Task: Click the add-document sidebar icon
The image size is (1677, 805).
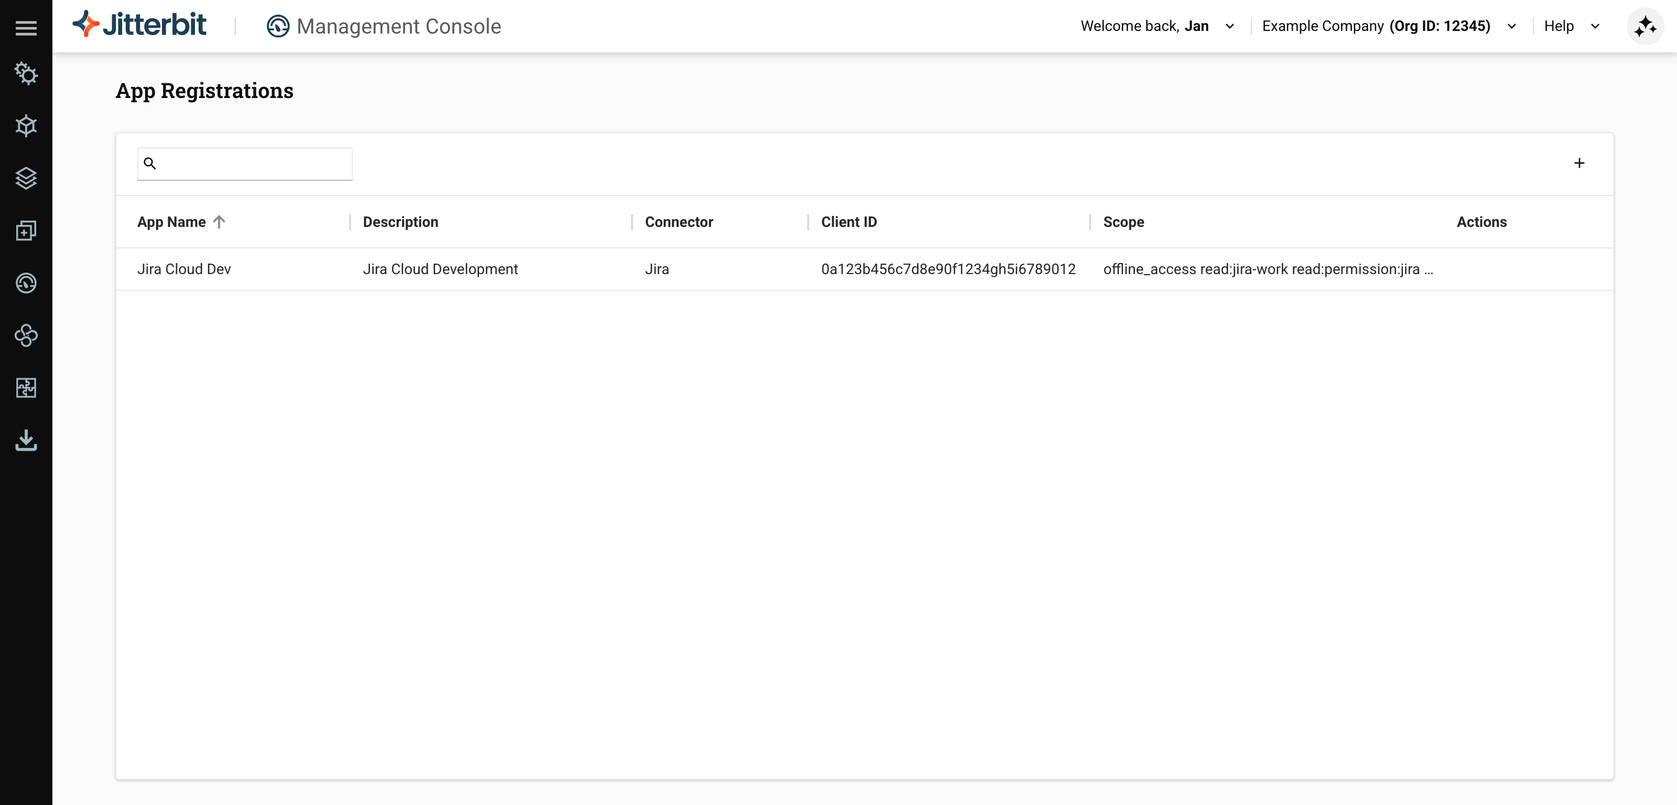Action: 26,231
